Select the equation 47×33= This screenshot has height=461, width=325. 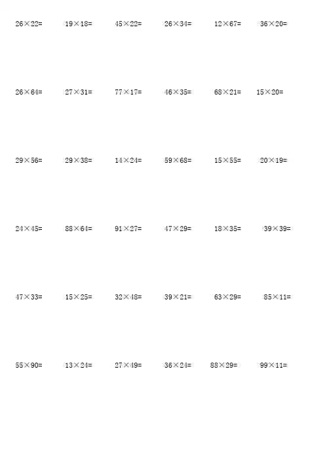click(29, 297)
